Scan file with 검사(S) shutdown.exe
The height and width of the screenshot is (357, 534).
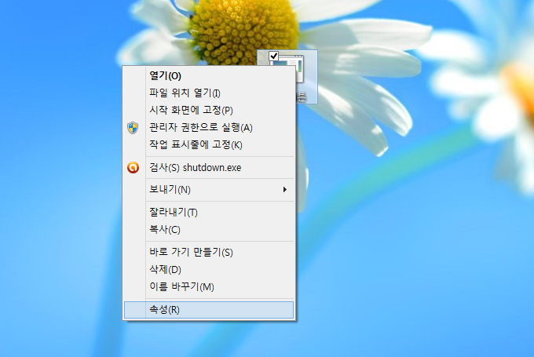point(209,167)
